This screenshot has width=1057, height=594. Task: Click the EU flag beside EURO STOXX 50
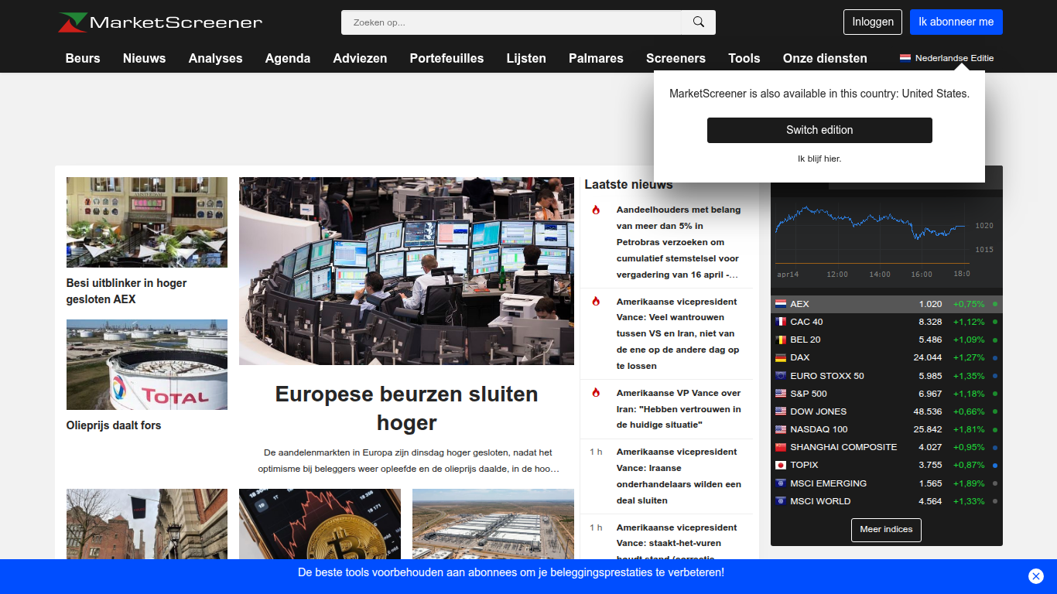click(x=781, y=376)
